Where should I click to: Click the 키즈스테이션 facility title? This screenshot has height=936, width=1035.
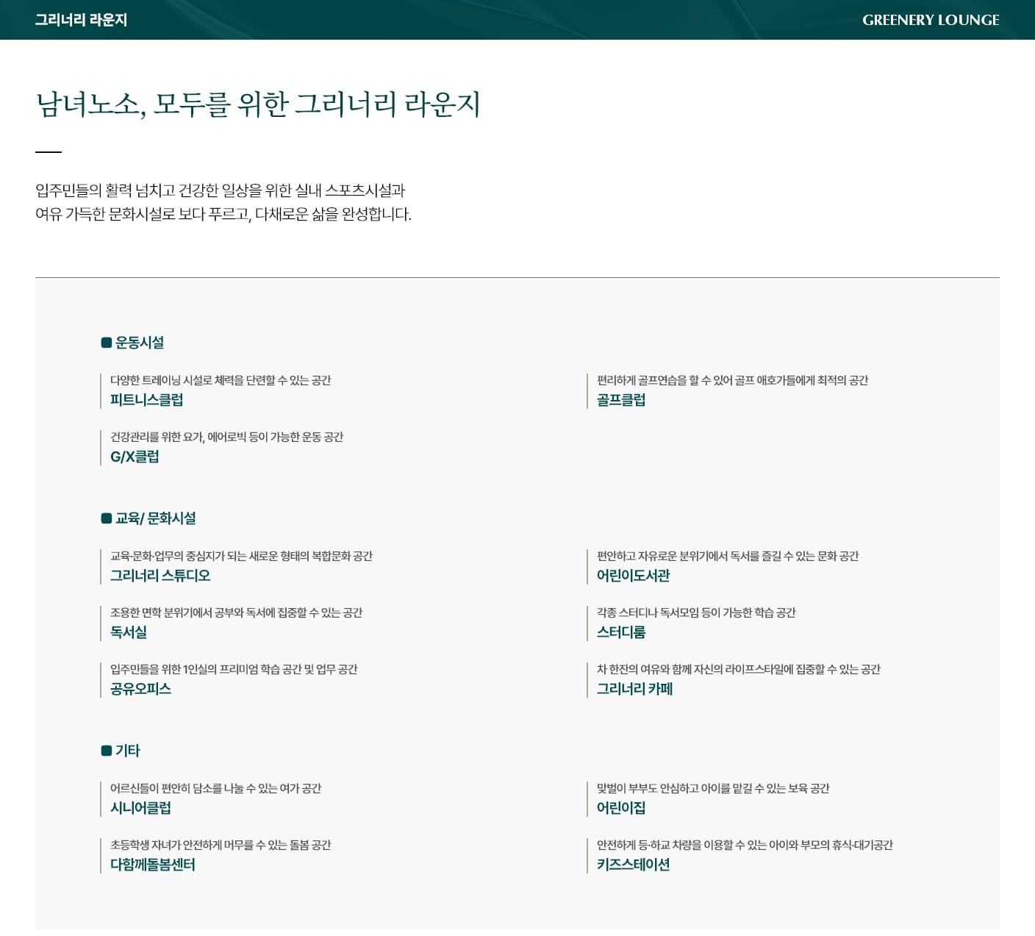pyautogui.click(x=633, y=865)
